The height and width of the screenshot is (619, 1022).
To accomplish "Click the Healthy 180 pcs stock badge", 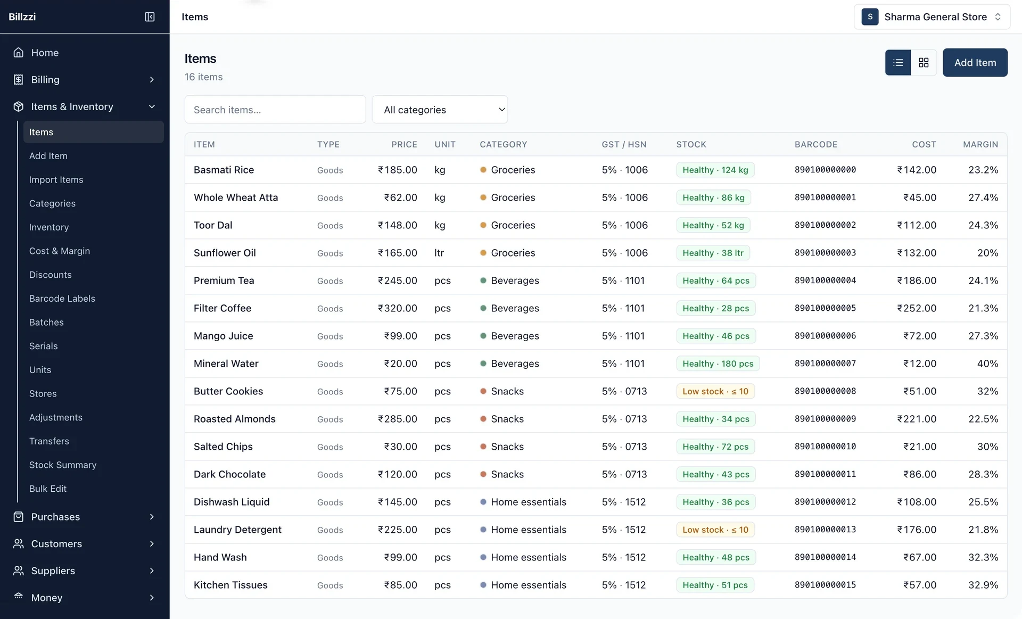I will [718, 364].
